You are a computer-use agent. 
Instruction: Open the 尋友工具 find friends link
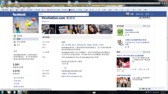point(139,14)
